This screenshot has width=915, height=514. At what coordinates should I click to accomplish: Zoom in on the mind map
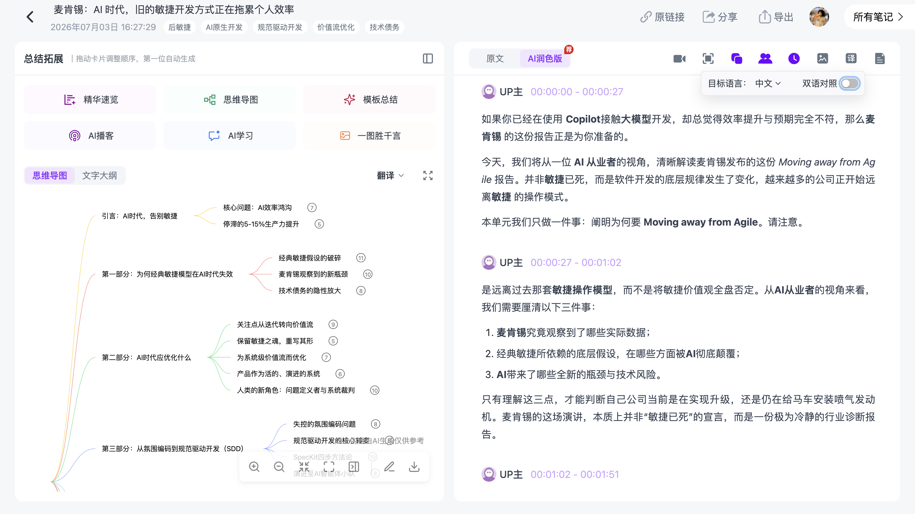[x=254, y=467]
